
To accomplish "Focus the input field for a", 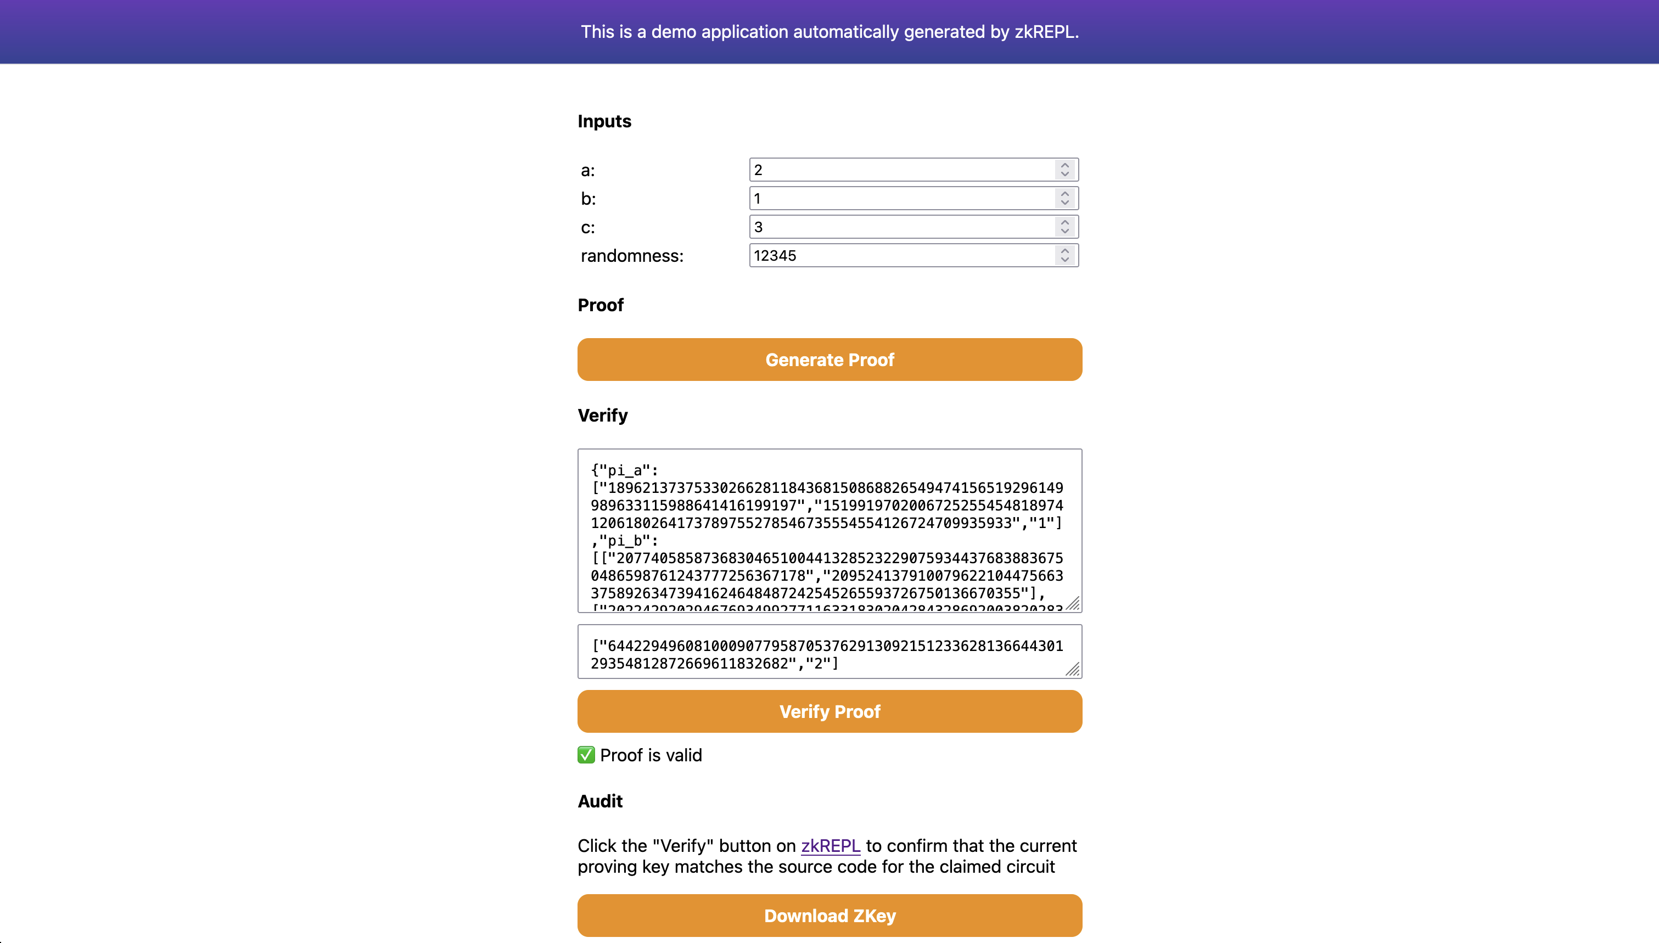I will (900, 170).
